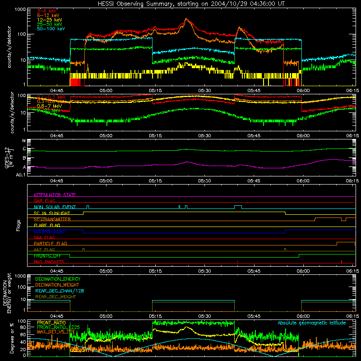Click the 05:30 time label under Flags panel
The height and width of the screenshot is (361, 361).
click(204, 271)
